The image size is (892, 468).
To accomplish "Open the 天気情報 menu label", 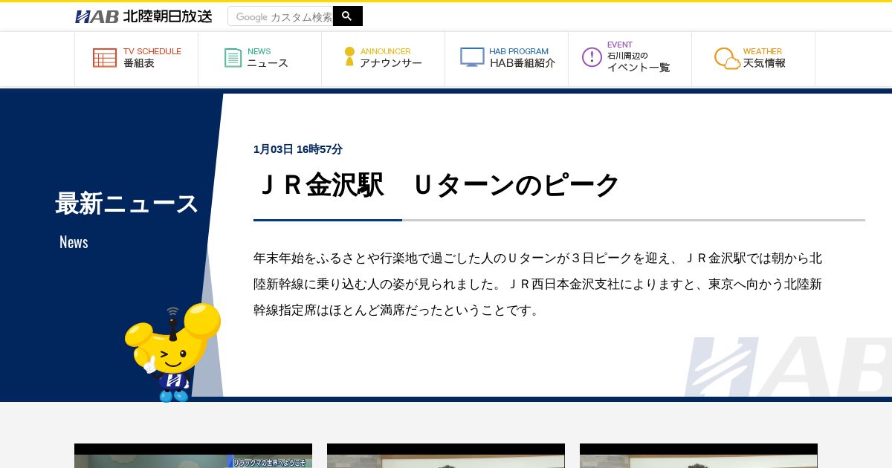I will [x=764, y=63].
